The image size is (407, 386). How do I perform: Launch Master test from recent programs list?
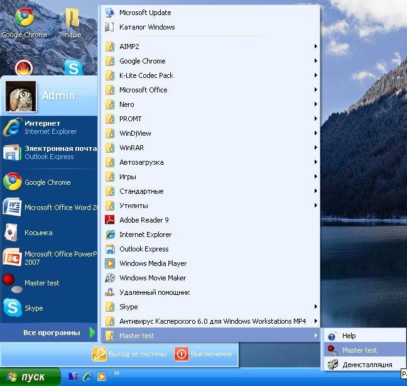49,283
